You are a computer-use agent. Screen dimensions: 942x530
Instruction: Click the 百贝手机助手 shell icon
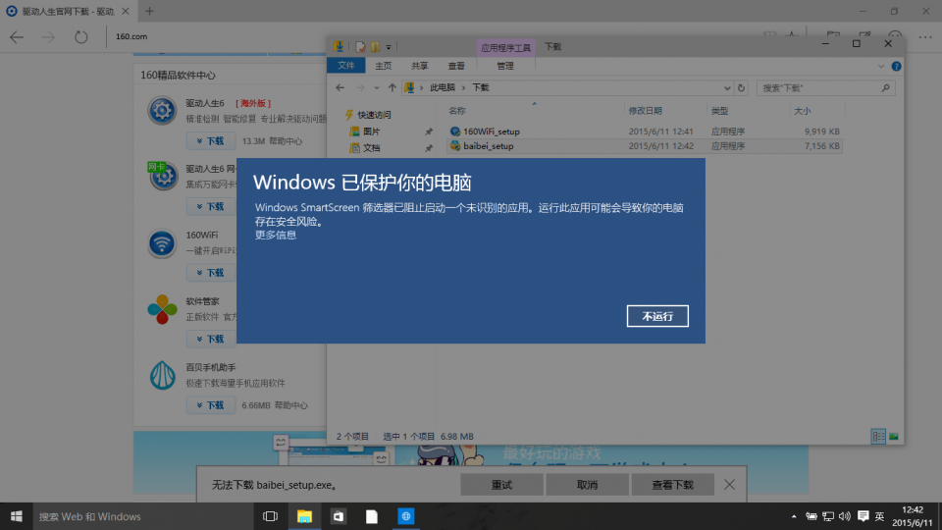(x=162, y=376)
